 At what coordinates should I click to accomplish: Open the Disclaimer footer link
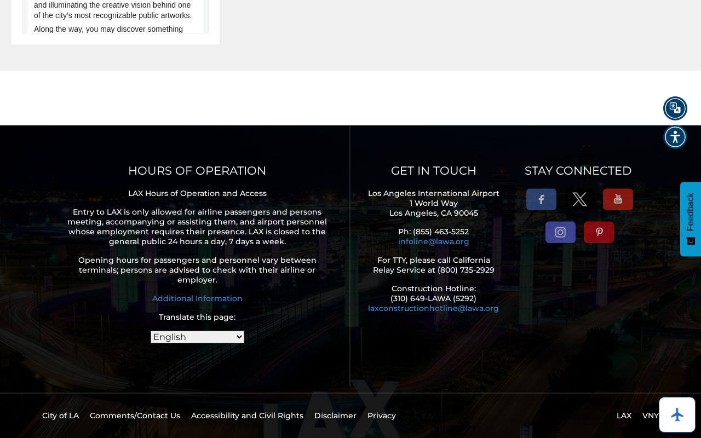pos(335,416)
